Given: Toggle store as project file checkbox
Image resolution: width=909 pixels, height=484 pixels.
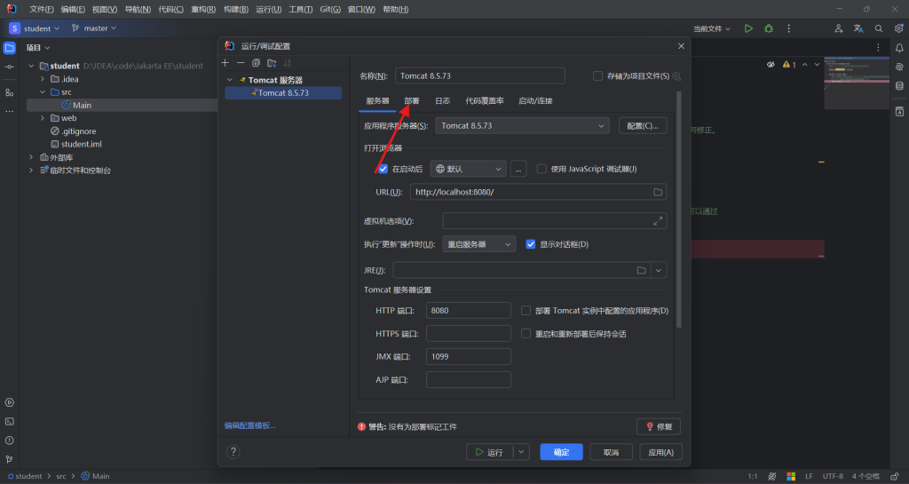Looking at the screenshot, I should [x=597, y=76].
